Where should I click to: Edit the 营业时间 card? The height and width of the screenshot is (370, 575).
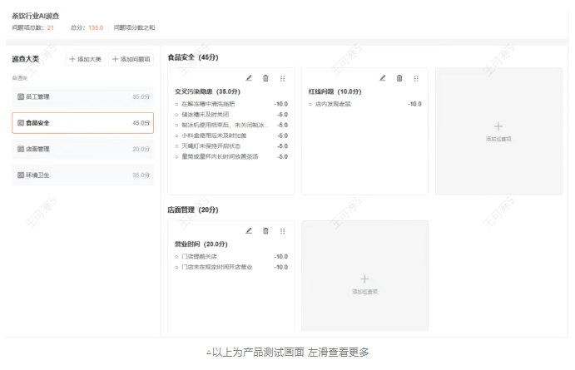tap(249, 230)
